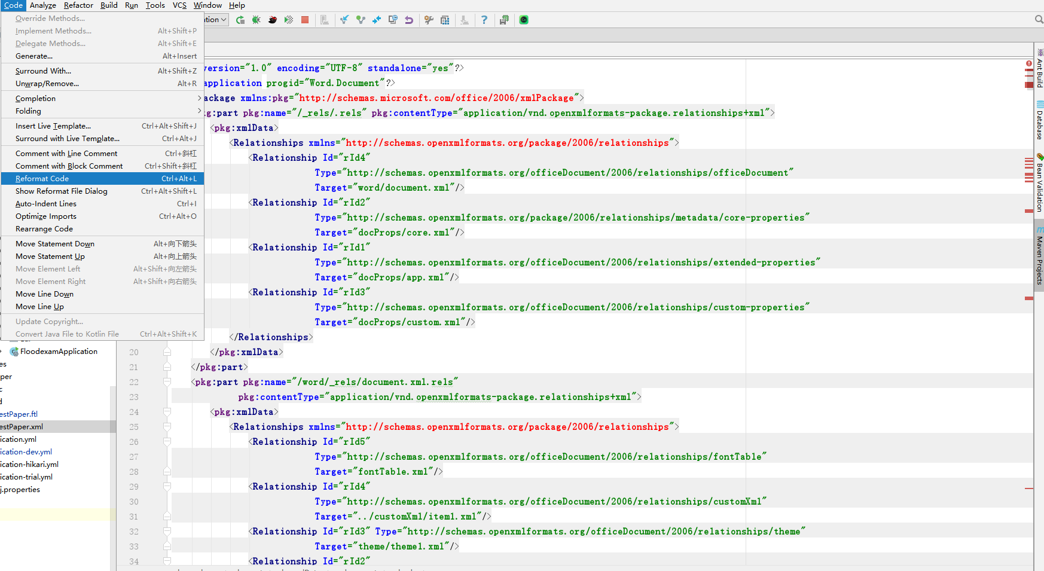This screenshot has height=571, width=1044.
Task: Open Help using the question mark icon
Action: pos(484,19)
